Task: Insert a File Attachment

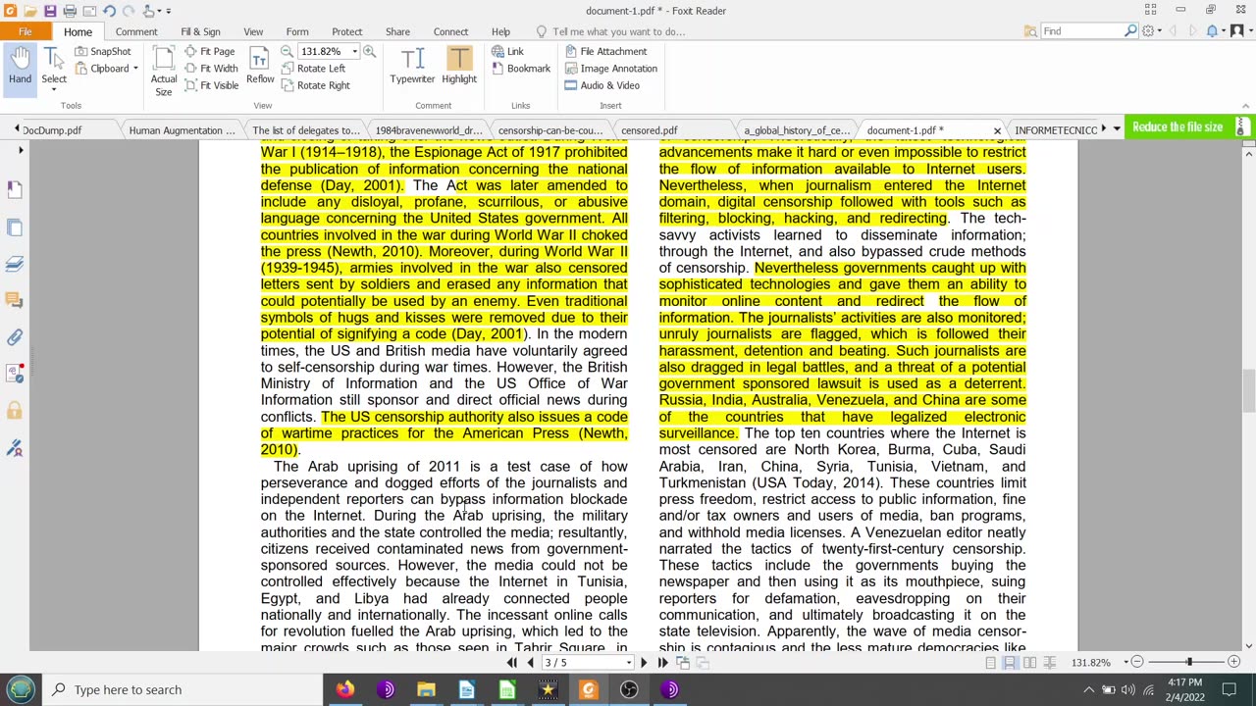Action: coord(605,51)
